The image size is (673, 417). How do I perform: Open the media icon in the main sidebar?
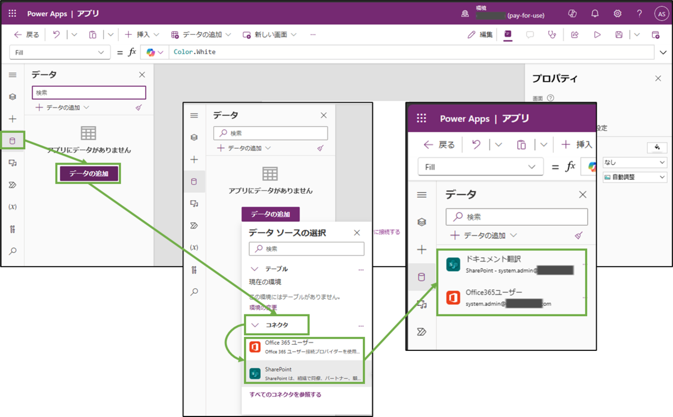coord(12,163)
